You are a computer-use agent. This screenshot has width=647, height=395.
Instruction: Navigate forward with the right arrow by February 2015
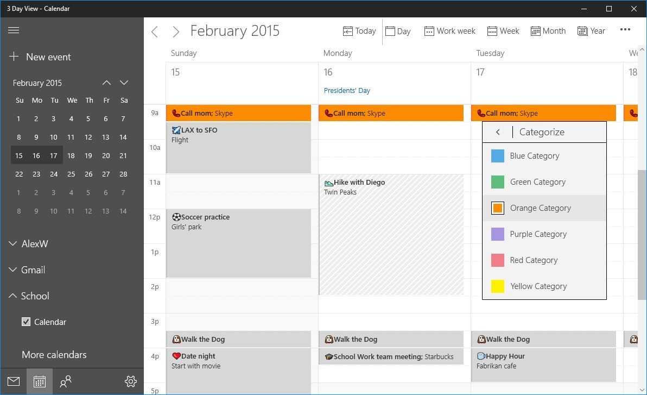(x=176, y=32)
